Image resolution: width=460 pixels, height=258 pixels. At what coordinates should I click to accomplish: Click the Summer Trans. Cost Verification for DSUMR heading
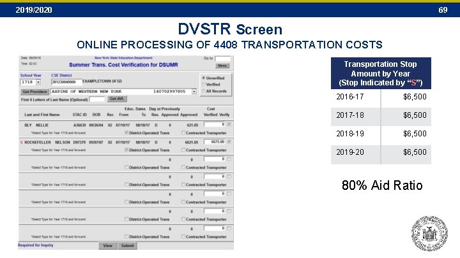click(x=123, y=65)
